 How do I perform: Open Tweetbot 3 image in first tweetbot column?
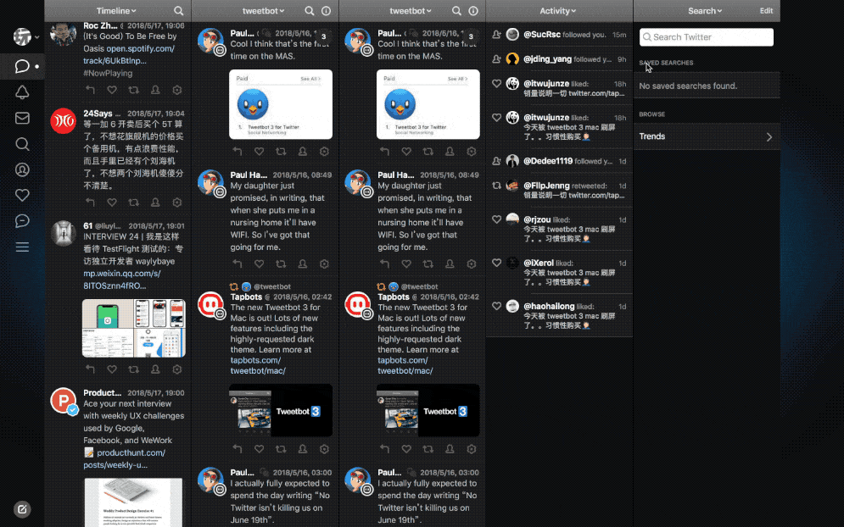tap(281, 410)
